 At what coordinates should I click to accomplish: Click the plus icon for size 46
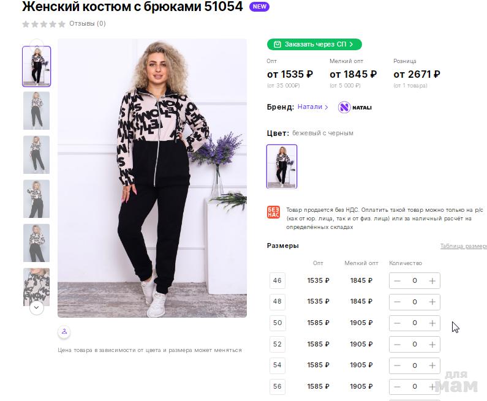pos(432,281)
